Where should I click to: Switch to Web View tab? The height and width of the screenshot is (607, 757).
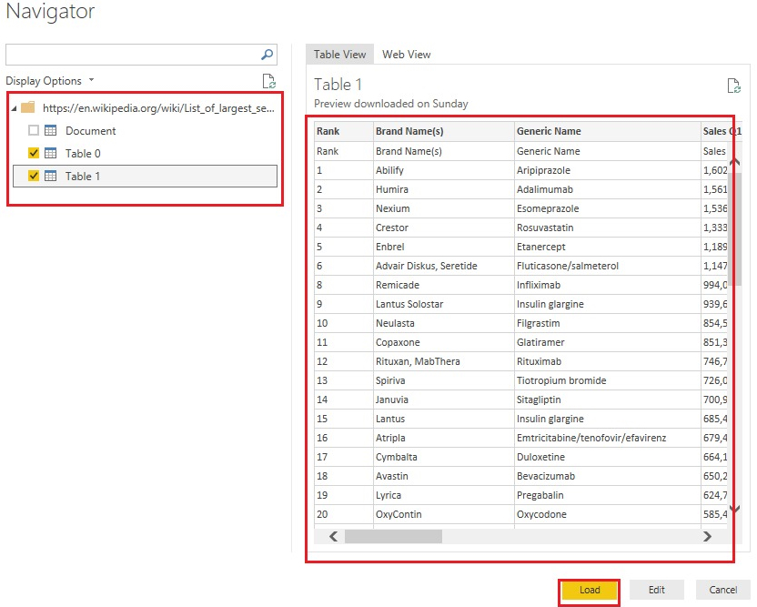pyautogui.click(x=407, y=55)
